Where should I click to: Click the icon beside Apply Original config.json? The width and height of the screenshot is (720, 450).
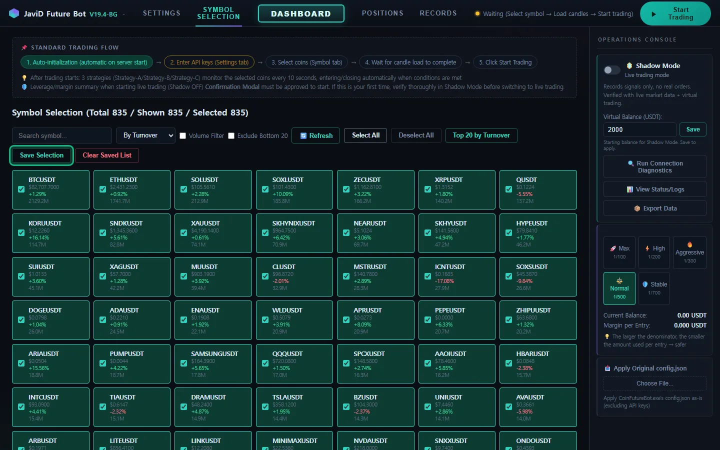(607, 368)
